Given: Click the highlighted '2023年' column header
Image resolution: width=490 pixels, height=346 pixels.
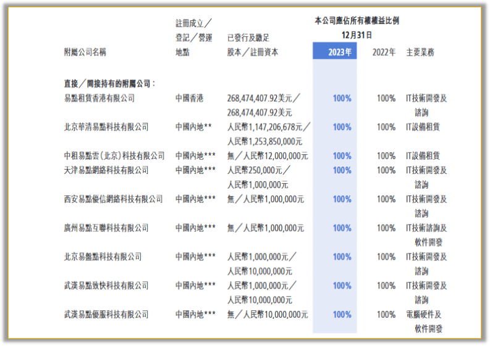Looking at the screenshot, I should click(335, 51).
